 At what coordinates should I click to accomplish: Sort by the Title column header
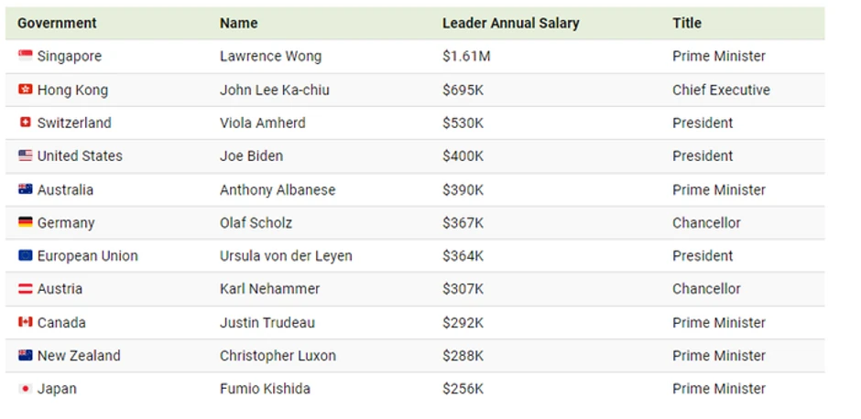click(x=686, y=23)
